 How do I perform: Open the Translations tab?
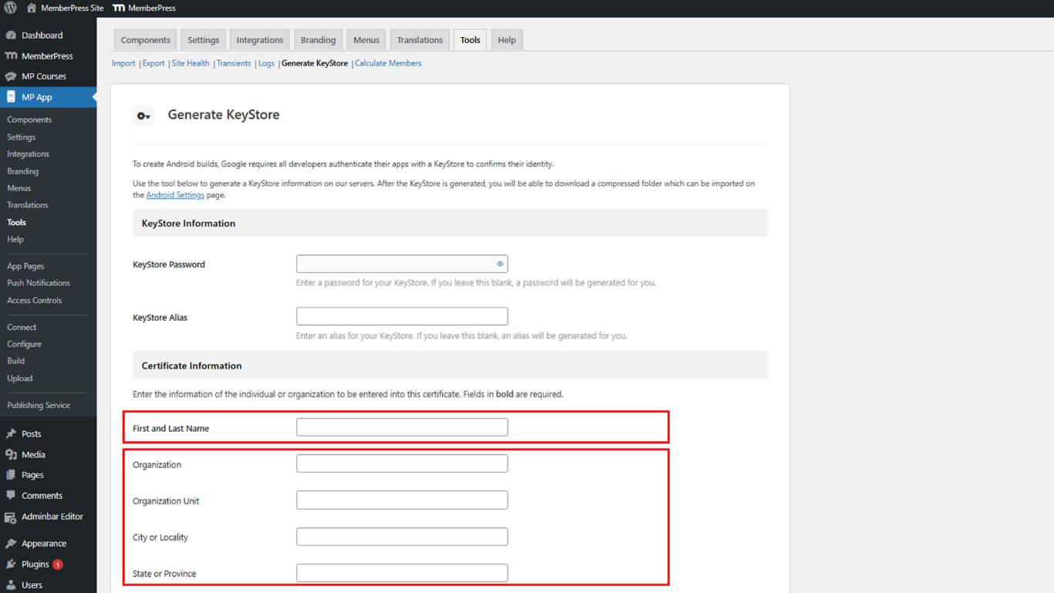pyautogui.click(x=420, y=40)
